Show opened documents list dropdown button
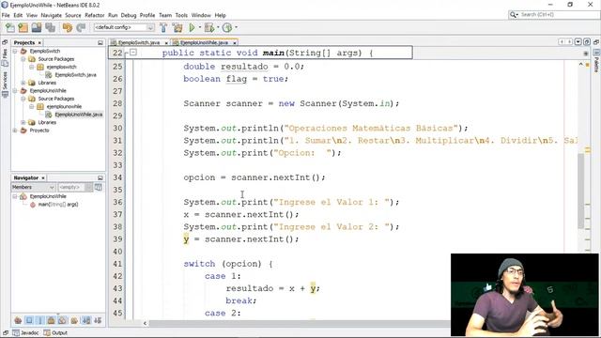601x338 pixels. point(578,41)
